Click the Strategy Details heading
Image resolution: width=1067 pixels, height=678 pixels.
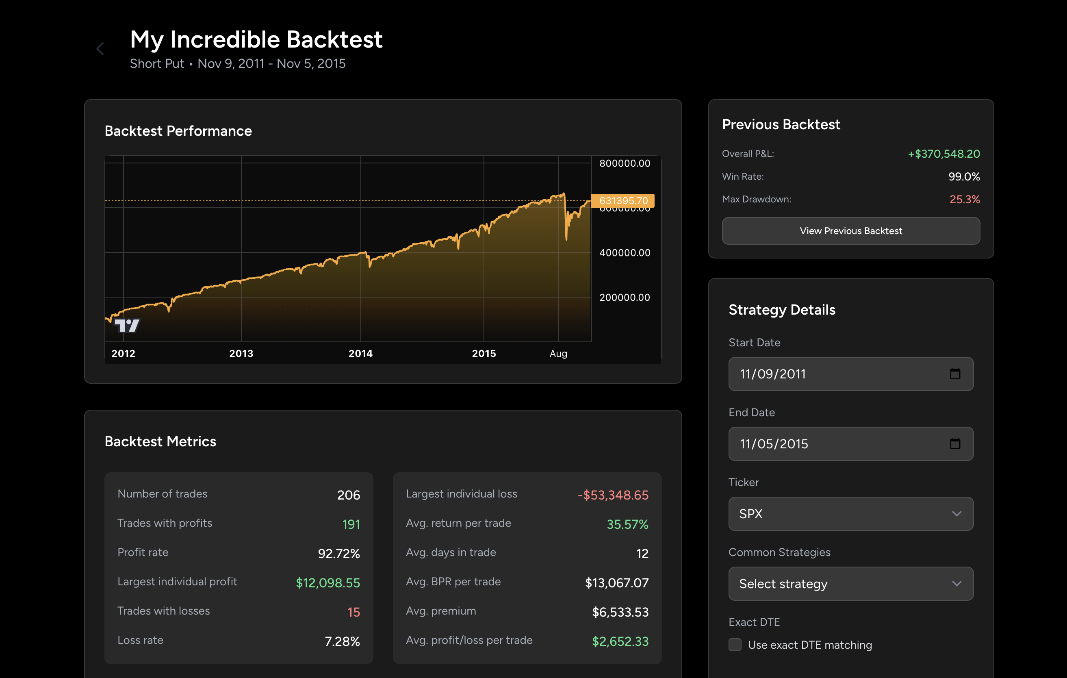coord(782,309)
